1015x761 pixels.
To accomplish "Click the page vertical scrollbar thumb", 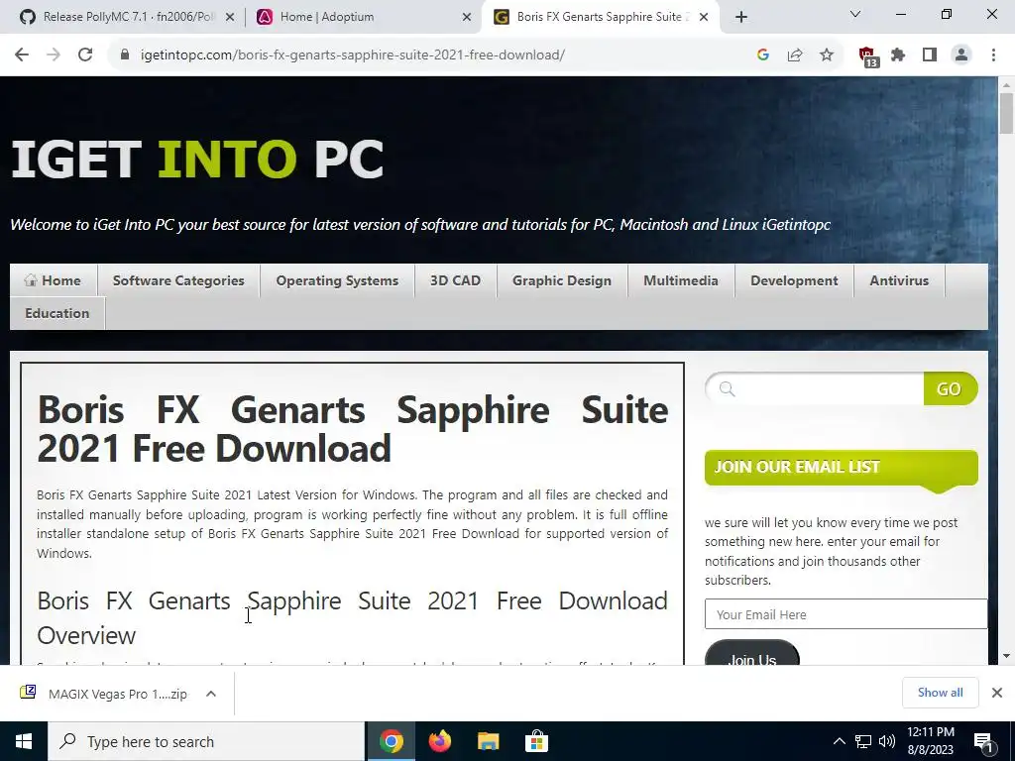I will coord(1006,113).
